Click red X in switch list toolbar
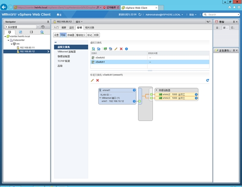Viewport: 242px width, 187px height. click(121, 49)
